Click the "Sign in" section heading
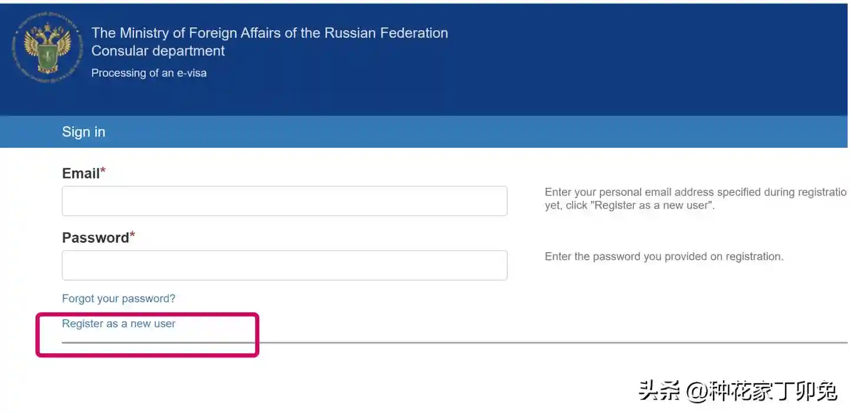Image resolution: width=850 pixels, height=414 pixels. click(x=83, y=132)
